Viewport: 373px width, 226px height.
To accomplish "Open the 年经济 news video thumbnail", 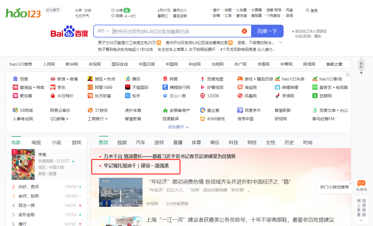I will pos(120,192).
